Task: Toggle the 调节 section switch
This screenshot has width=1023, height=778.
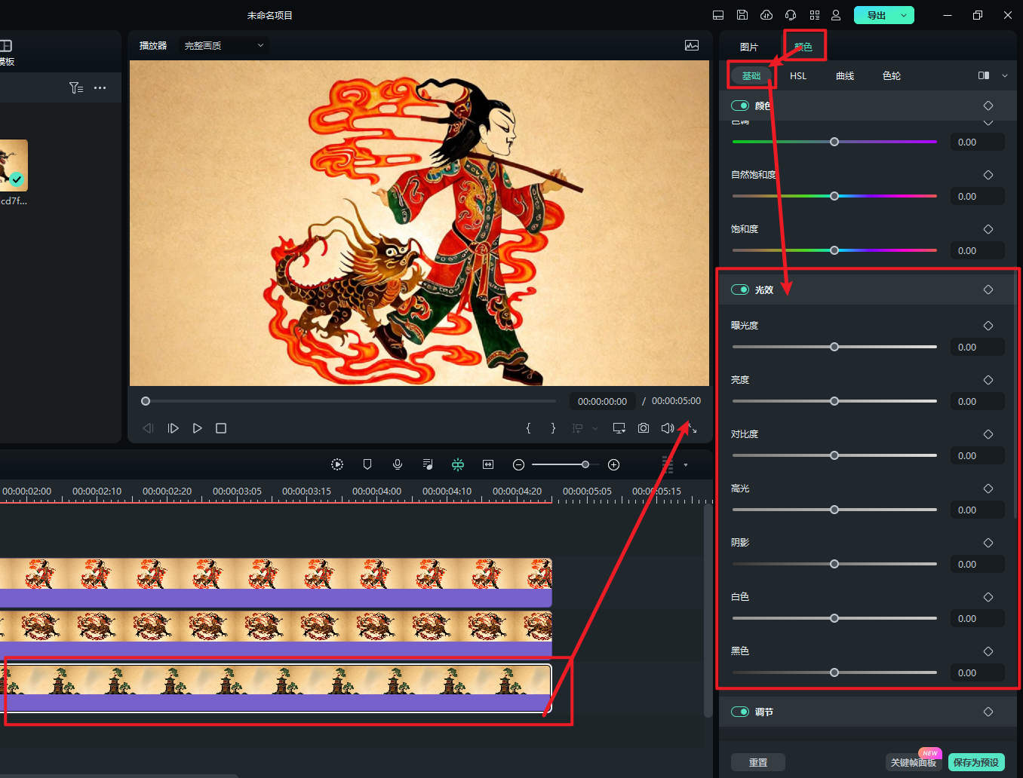Action: [x=740, y=712]
